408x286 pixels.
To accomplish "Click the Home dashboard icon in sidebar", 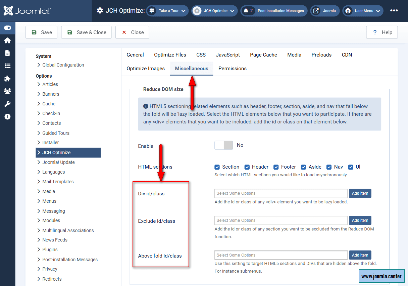I will (7, 40).
